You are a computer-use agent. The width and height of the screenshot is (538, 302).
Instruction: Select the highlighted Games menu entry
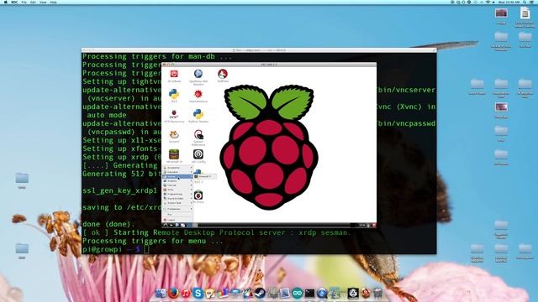click(177, 177)
